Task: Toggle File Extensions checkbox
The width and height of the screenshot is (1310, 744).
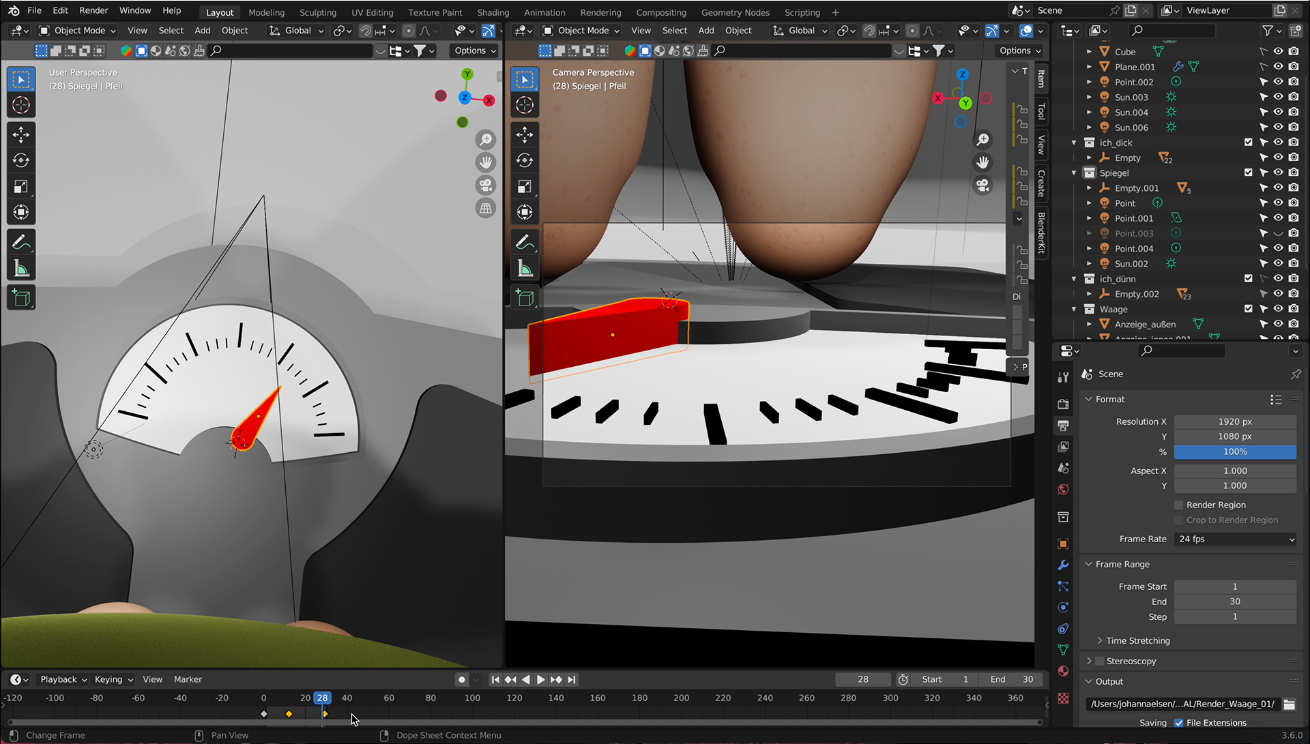Action: [1178, 723]
